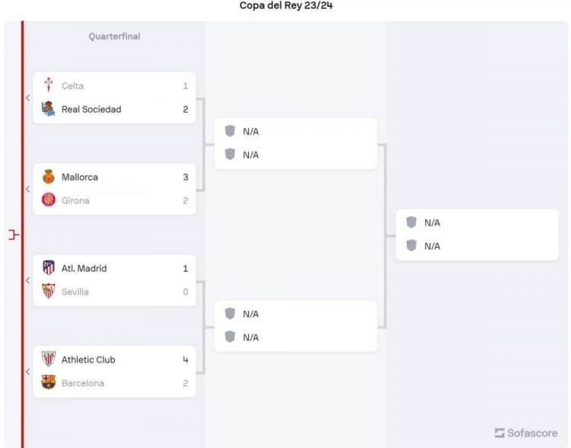
Task: Expand chevron beside Athletic Club vs Barcelona
Action: click(x=27, y=372)
